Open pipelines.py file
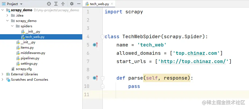The height and width of the screenshot is (109, 249). (28, 58)
